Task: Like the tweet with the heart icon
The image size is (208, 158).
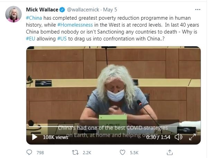Action: [x=123, y=152]
